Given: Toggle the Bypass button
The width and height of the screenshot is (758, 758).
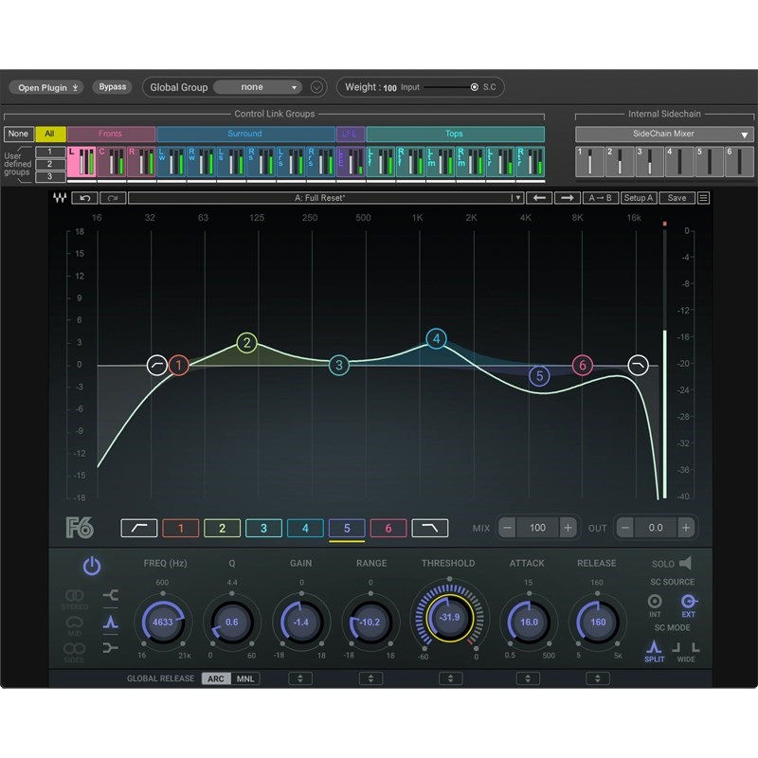Looking at the screenshot, I should coord(112,87).
